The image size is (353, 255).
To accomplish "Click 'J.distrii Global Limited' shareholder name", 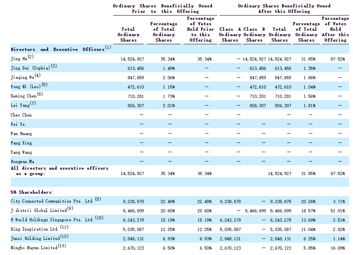I will click(x=39, y=211).
